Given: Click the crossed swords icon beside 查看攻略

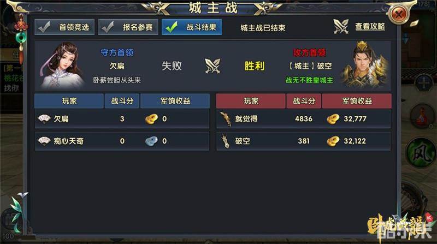Looking at the screenshot, I should click(341, 26).
